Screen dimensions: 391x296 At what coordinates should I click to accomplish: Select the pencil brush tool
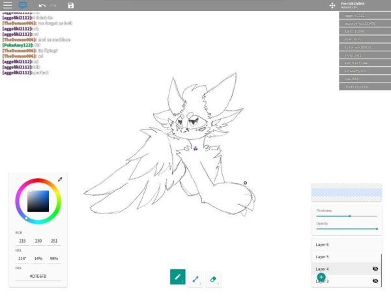pos(177,277)
